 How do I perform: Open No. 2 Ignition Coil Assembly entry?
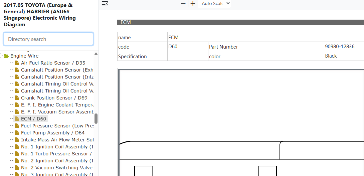(57, 160)
